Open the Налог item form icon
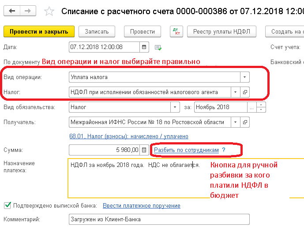The width and height of the screenshot is (304, 231). point(245,92)
